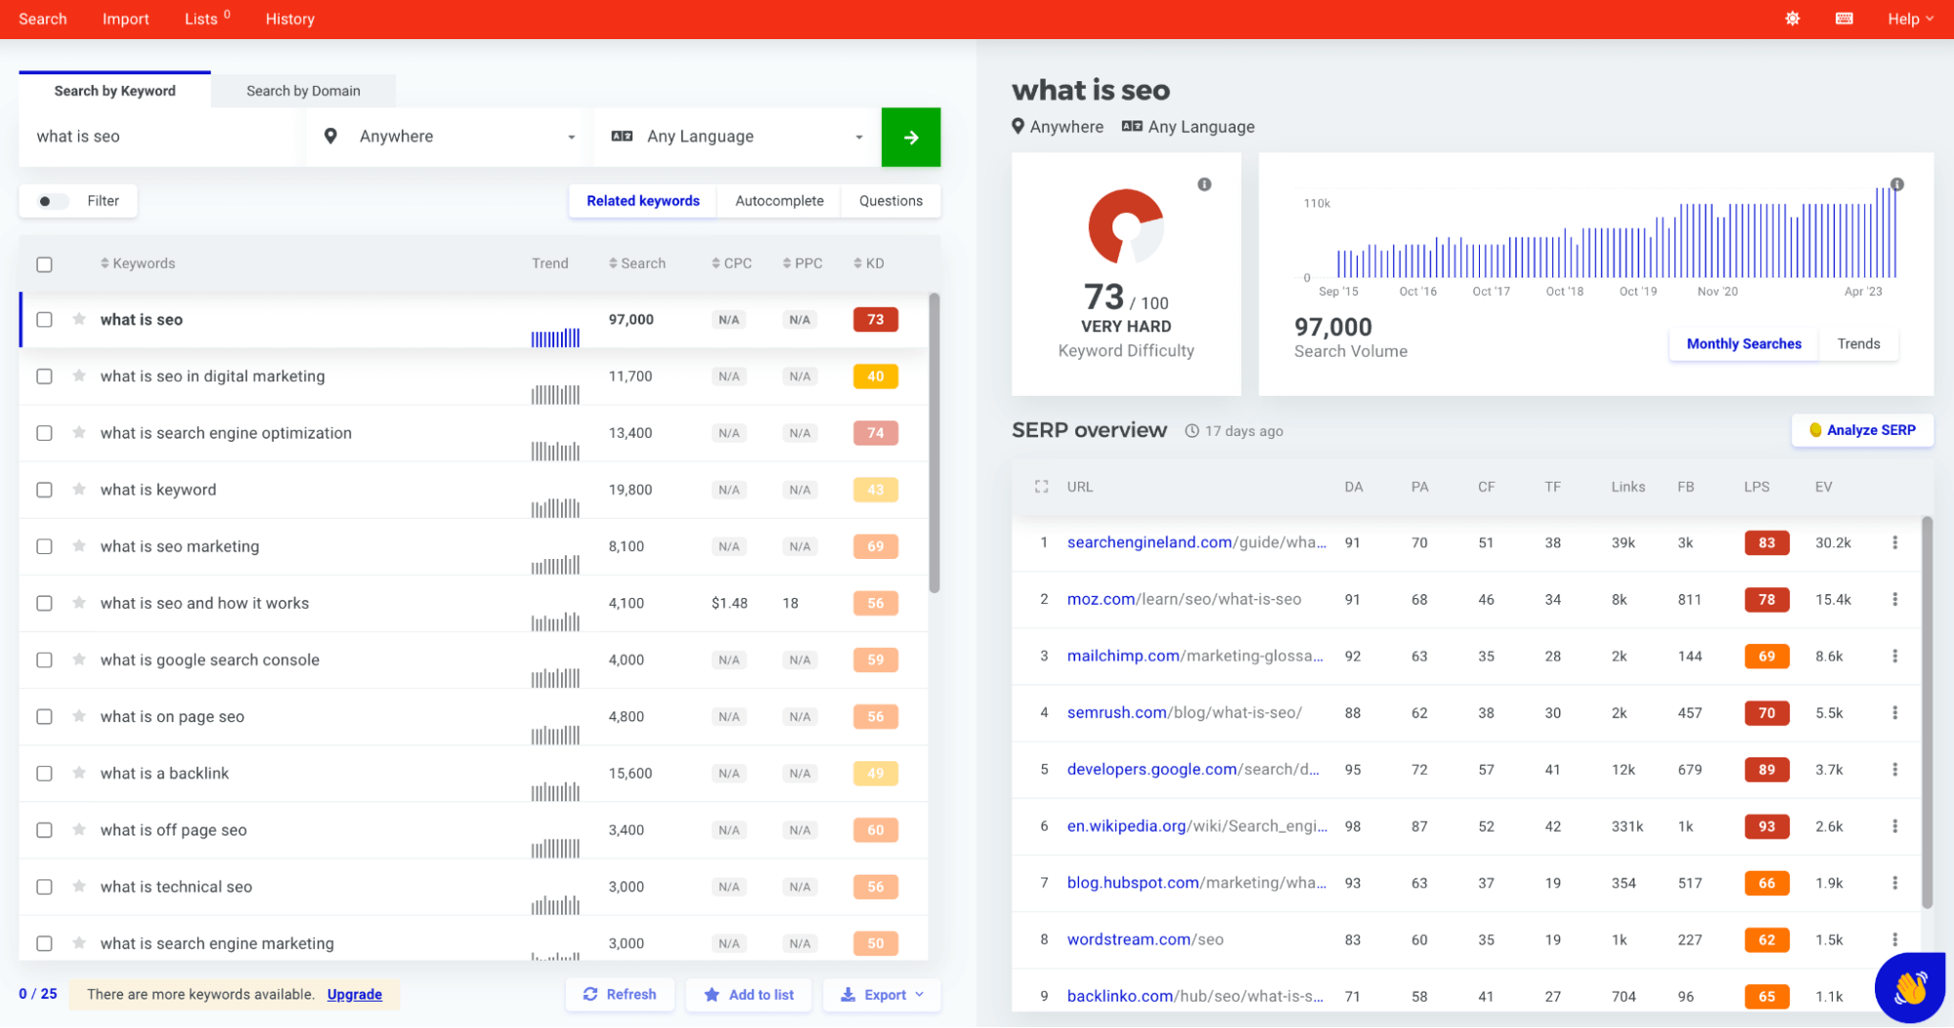This screenshot has height=1028, width=1954.
Task: Star 'what is google search console'
Action: coord(79,660)
